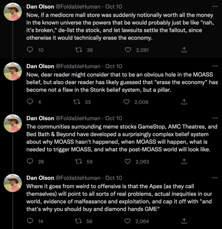This screenshot has height=229, width=222.
Task: Reply to the meme stocks communities tweet
Action: click(x=30, y=161)
